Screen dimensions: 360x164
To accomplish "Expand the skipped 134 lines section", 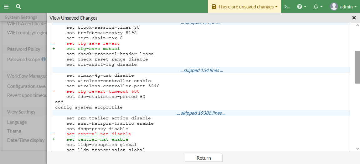I will point(201,70).
